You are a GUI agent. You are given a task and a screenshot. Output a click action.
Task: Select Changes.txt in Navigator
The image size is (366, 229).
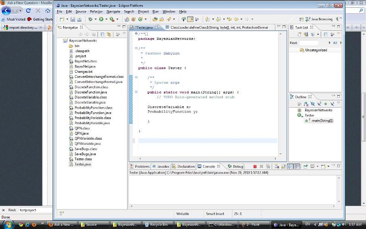83,71
